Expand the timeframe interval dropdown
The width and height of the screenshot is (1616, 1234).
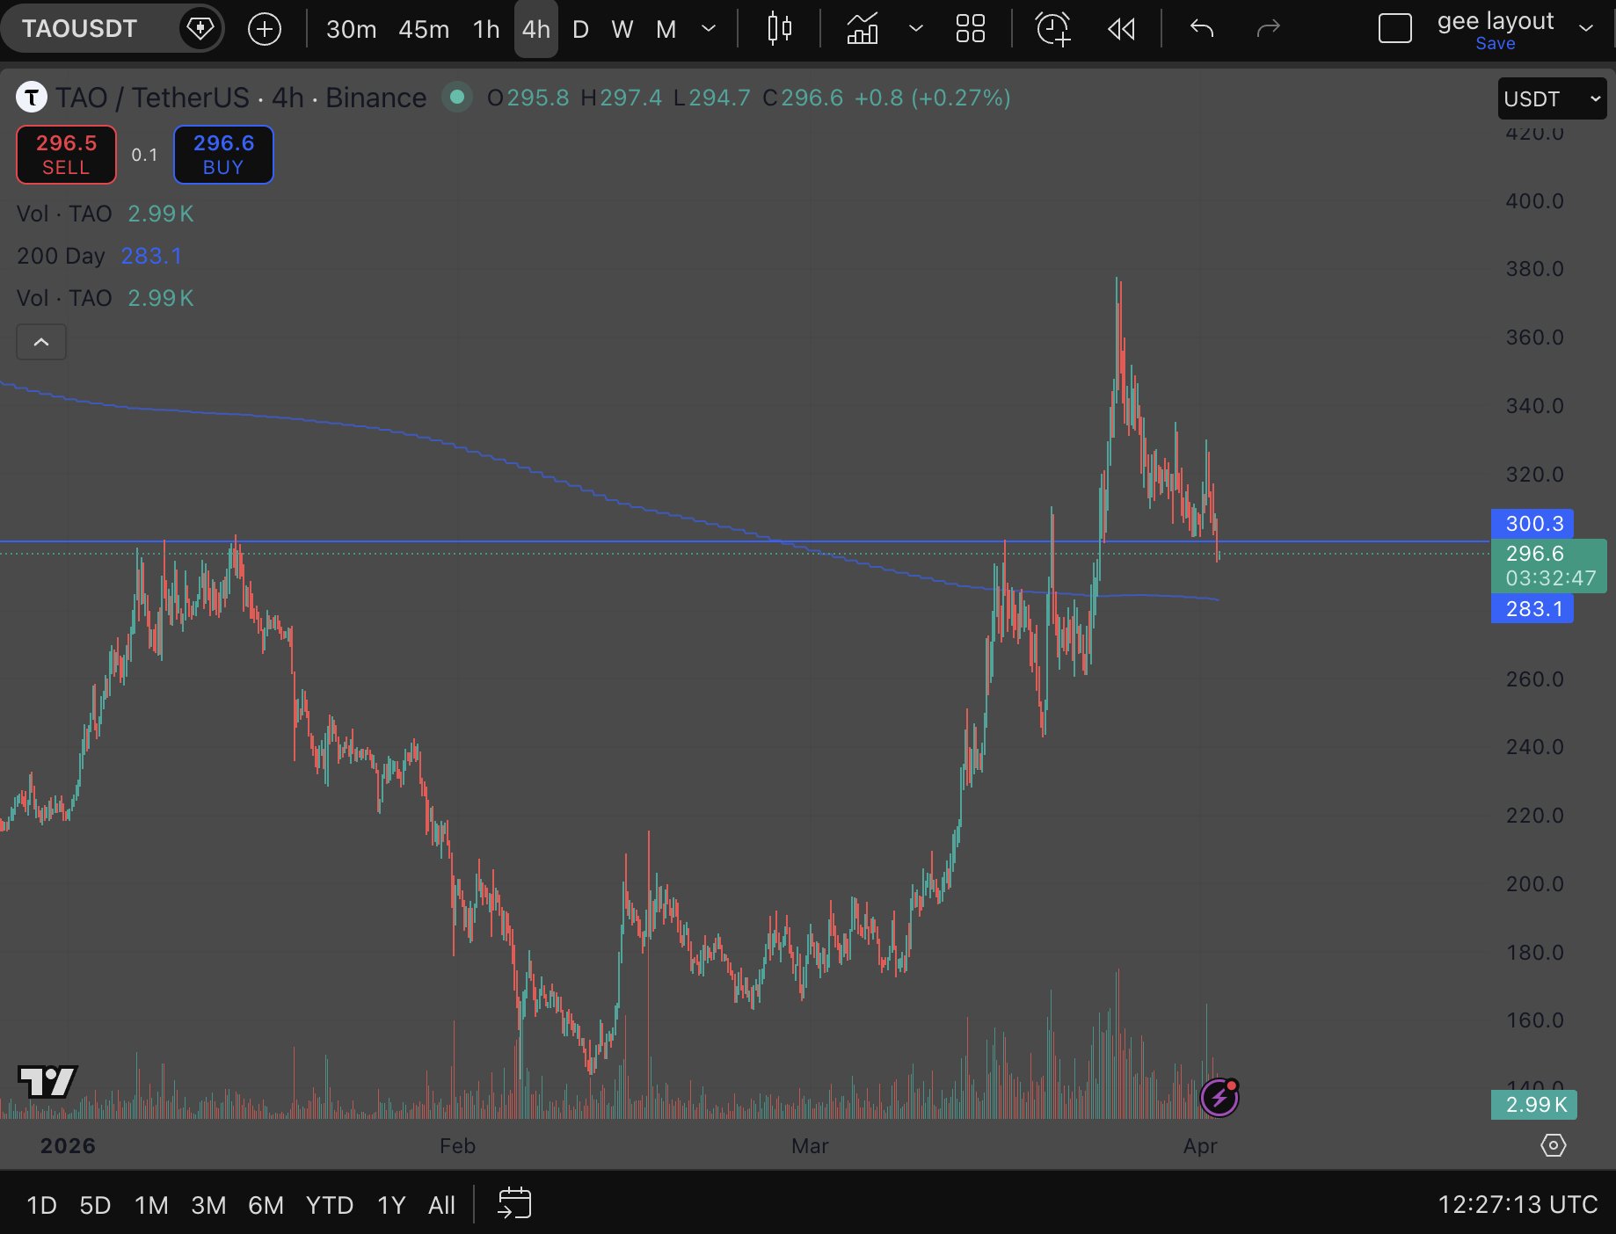click(708, 29)
